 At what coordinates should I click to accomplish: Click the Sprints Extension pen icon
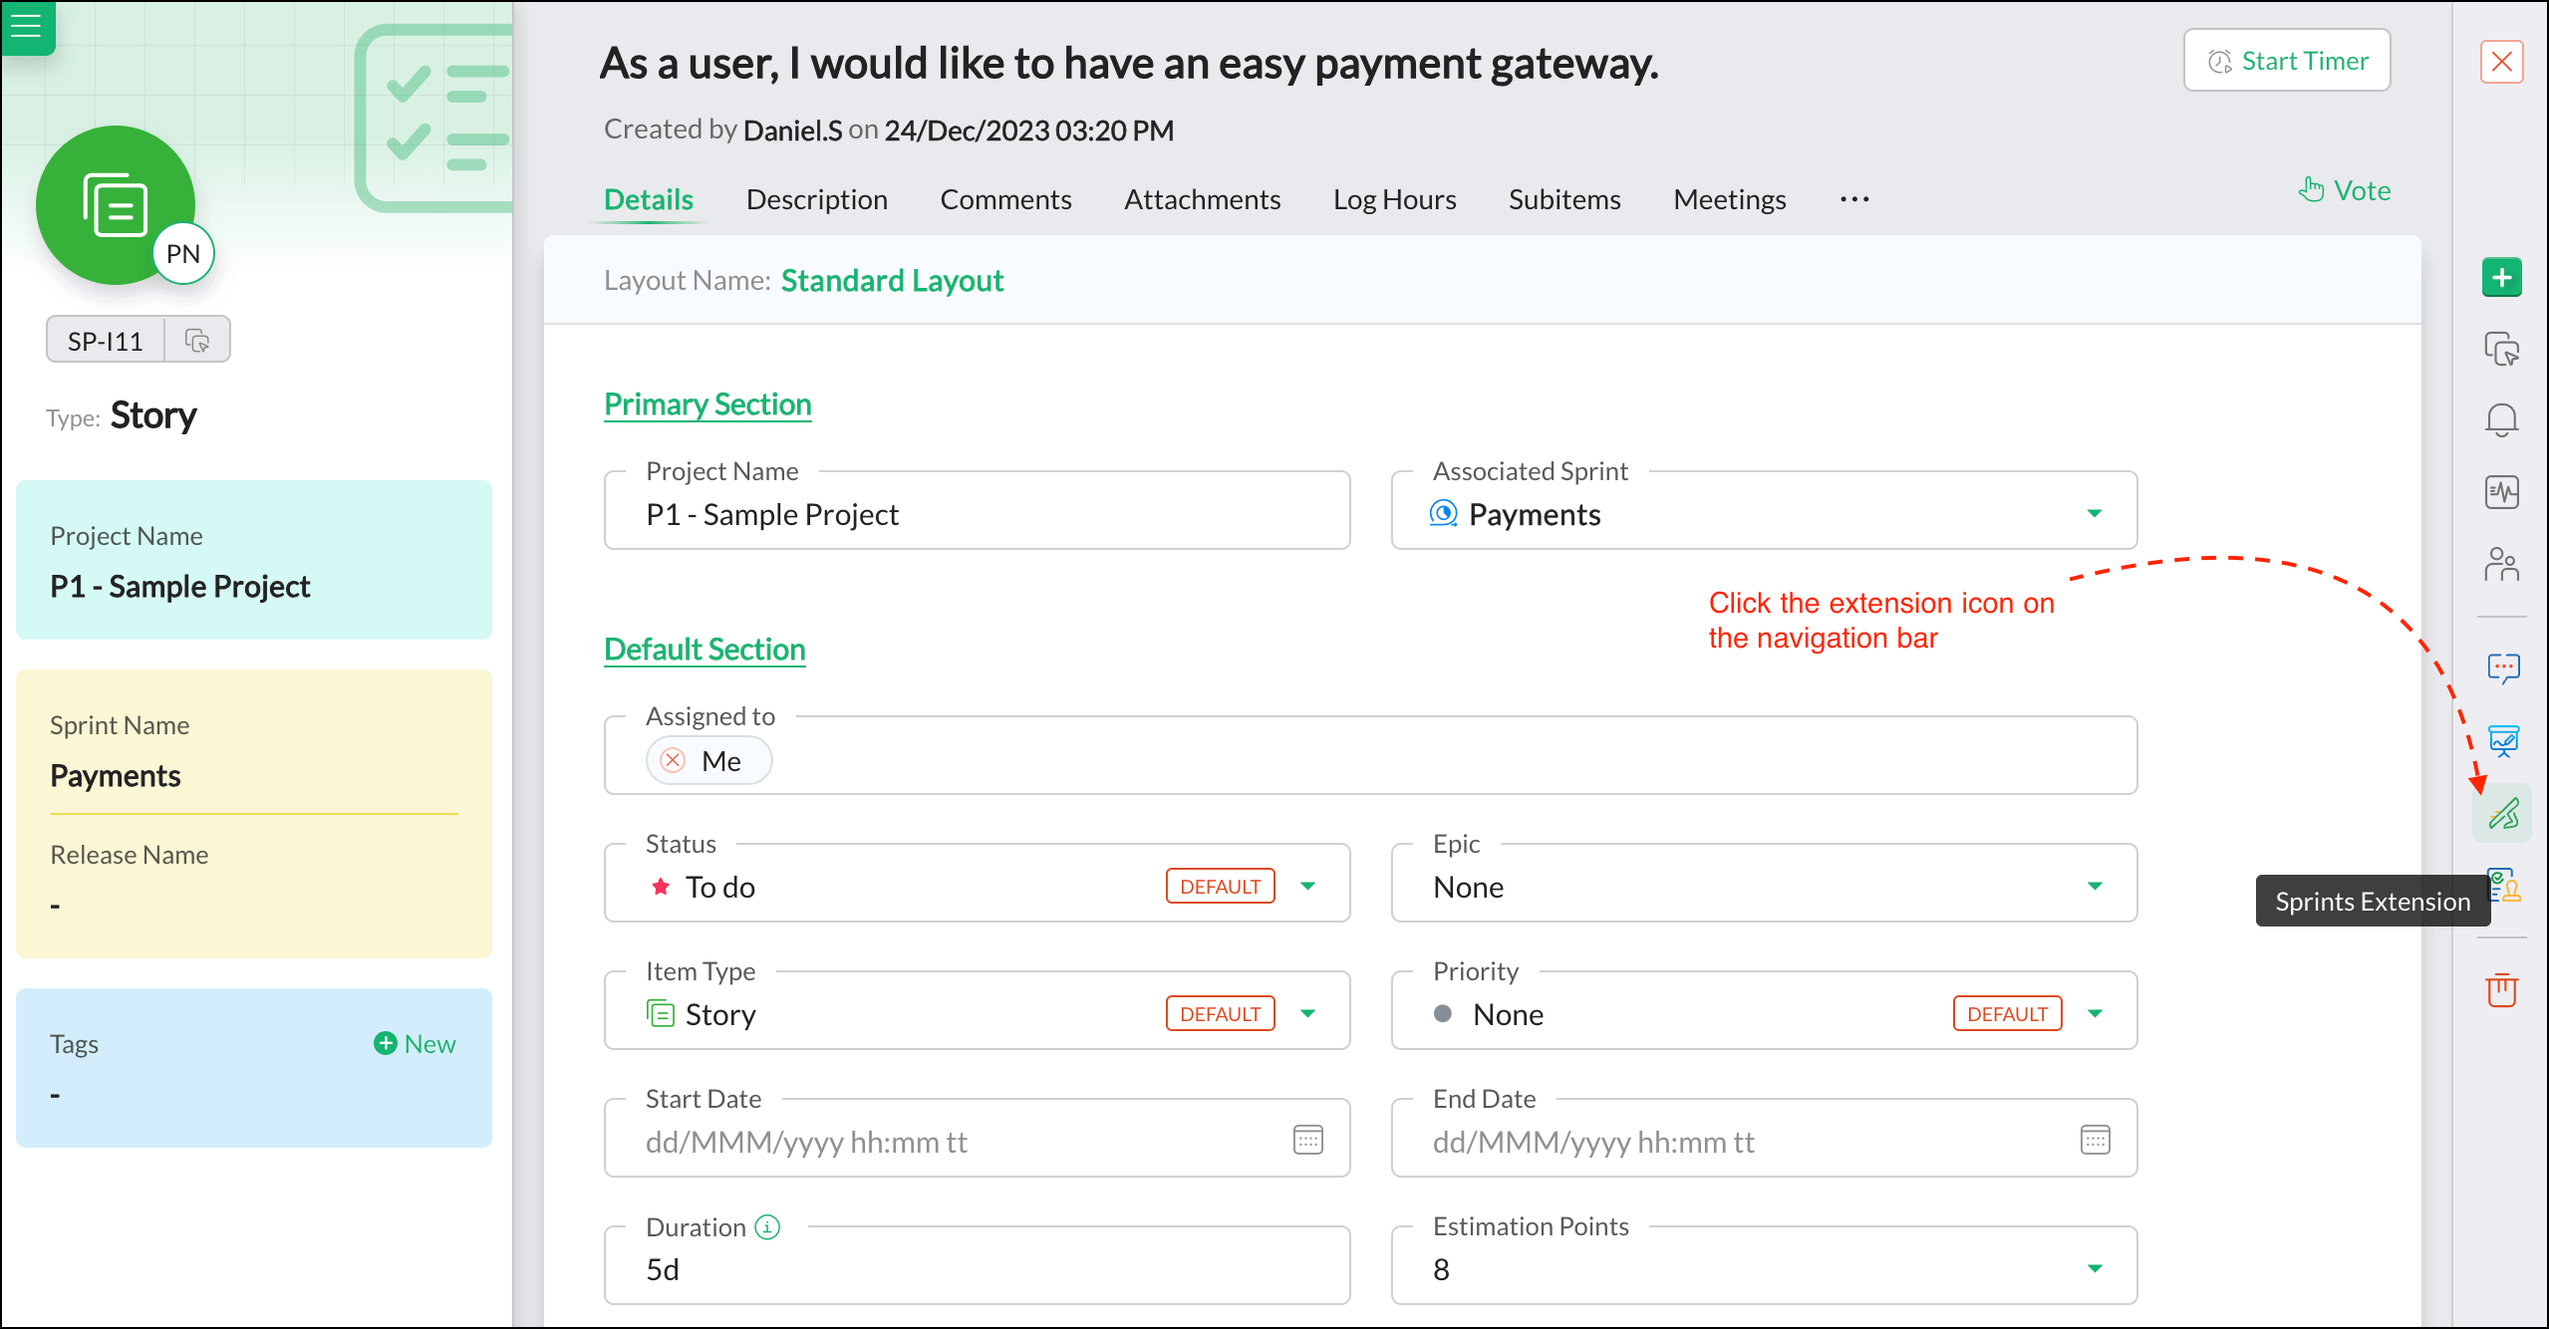[x=2502, y=814]
